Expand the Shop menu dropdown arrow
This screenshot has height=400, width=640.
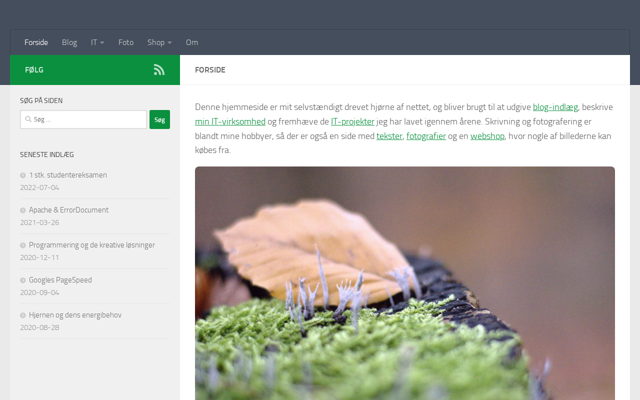169,43
